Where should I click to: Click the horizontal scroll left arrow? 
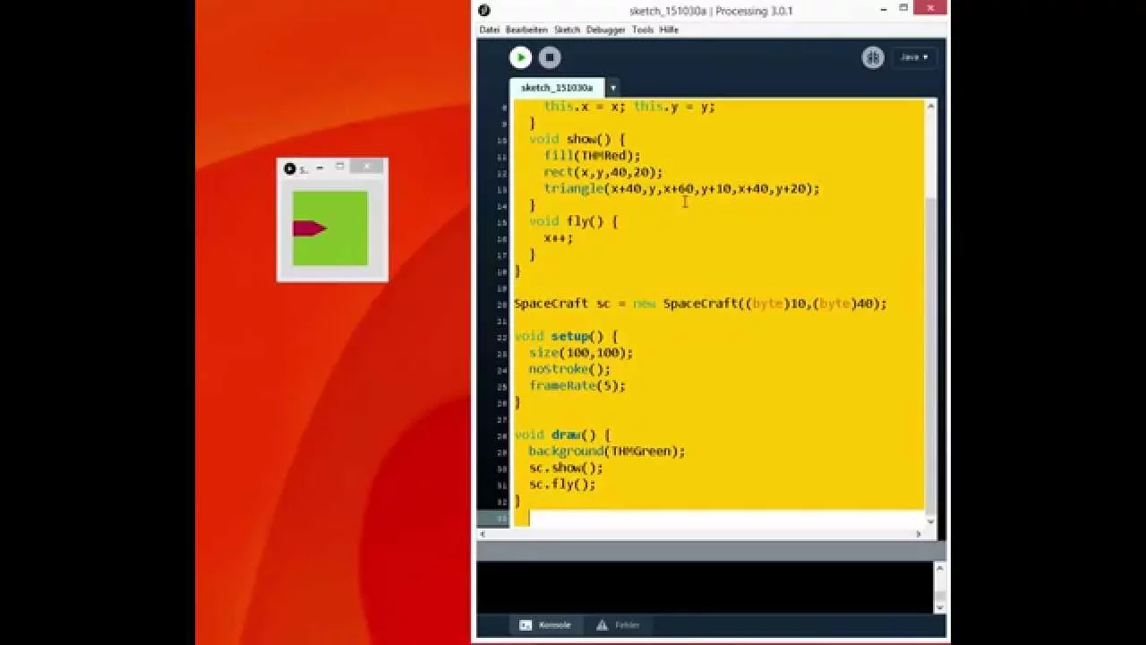pos(483,535)
